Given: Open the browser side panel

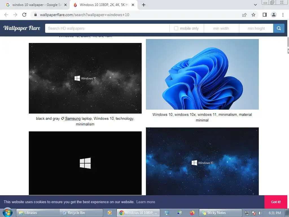Looking at the screenshot, I should 265,15.
